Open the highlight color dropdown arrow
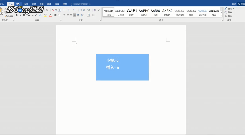This screenshot has height=135, width=245. [x=48, y=15]
